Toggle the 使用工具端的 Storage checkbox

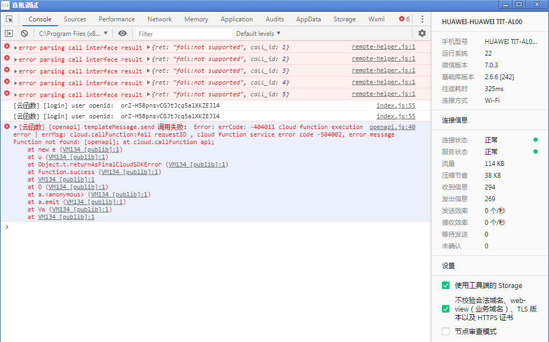pos(446,285)
